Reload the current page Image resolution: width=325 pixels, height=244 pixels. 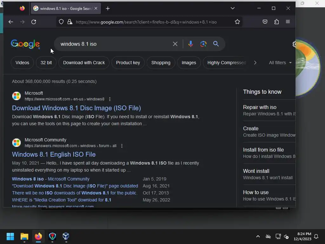coord(34,22)
